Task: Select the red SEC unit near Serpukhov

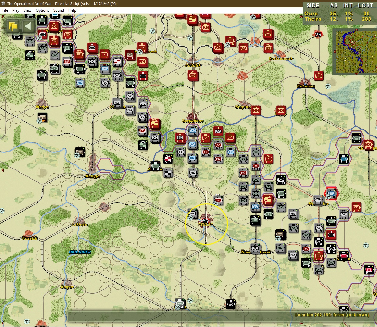Action: pyautogui.click(x=180, y=138)
